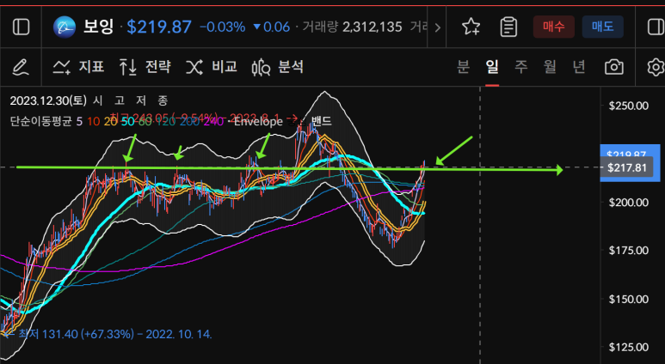This screenshot has width=665, height=364.
Task: Switch to 분 minute timeframe
Action: point(463,66)
